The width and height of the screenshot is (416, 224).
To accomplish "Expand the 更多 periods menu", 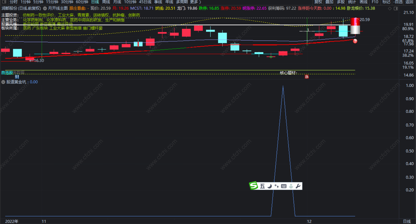I will pyautogui.click(x=196, y=2).
